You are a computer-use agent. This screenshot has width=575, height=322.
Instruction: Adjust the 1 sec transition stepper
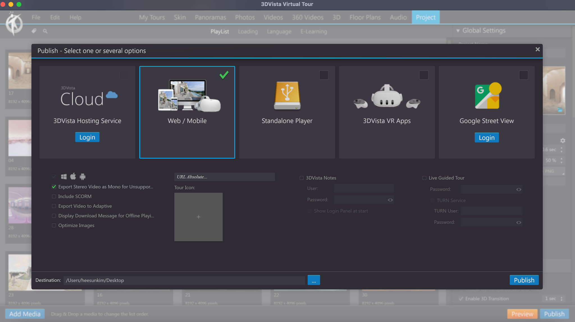562,299
